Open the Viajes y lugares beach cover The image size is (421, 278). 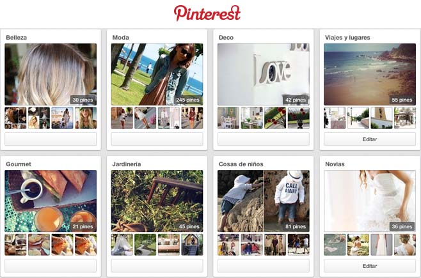tap(370, 74)
